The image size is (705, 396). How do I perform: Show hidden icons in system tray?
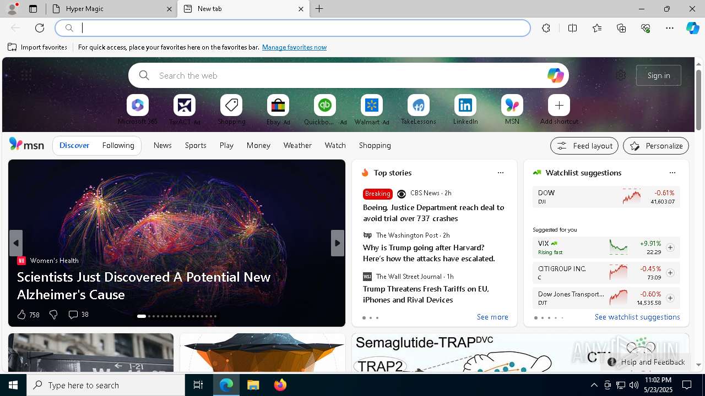coord(594,385)
